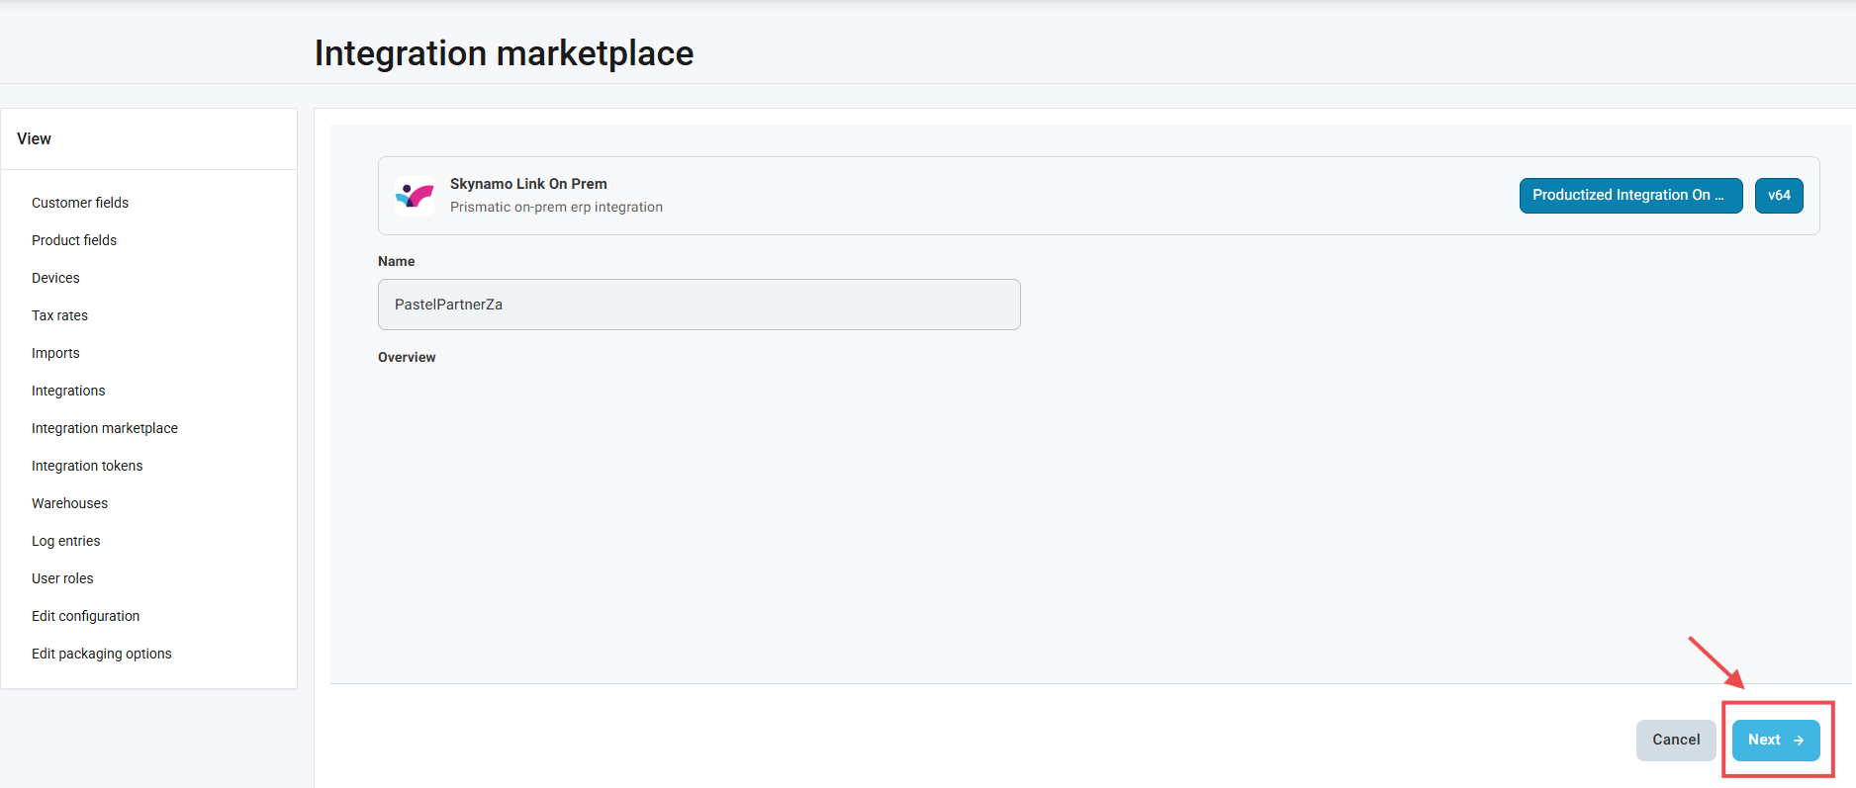Select Integrations in the View menu
The width and height of the screenshot is (1856, 788).
(x=68, y=391)
